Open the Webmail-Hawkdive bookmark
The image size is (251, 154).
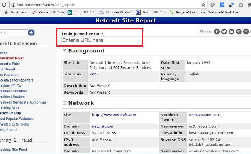(219, 12)
